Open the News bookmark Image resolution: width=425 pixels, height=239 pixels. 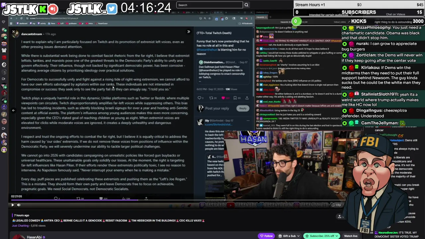(52, 24)
